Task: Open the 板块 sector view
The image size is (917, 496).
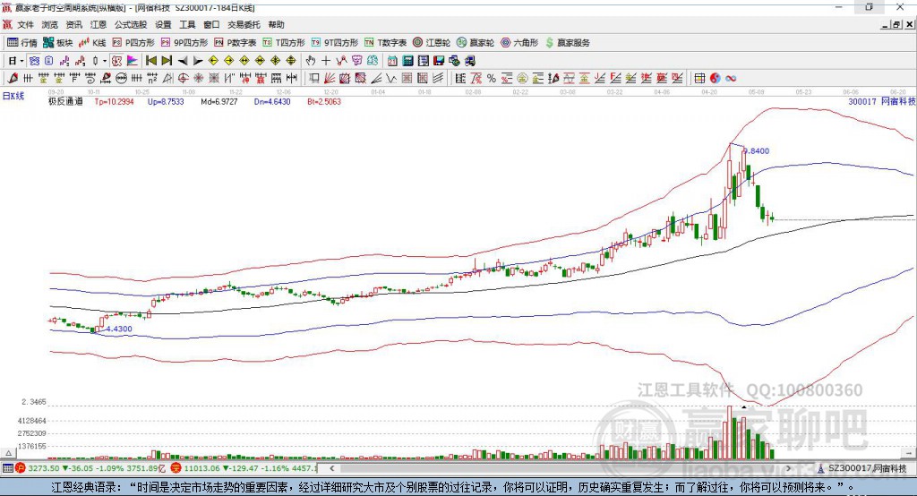Action: point(57,43)
